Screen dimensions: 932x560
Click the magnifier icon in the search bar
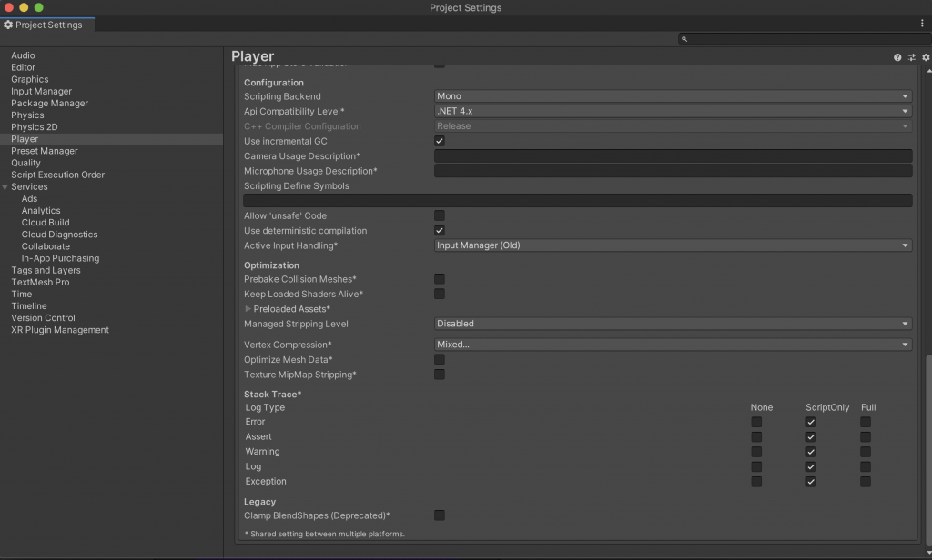[684, 38]
